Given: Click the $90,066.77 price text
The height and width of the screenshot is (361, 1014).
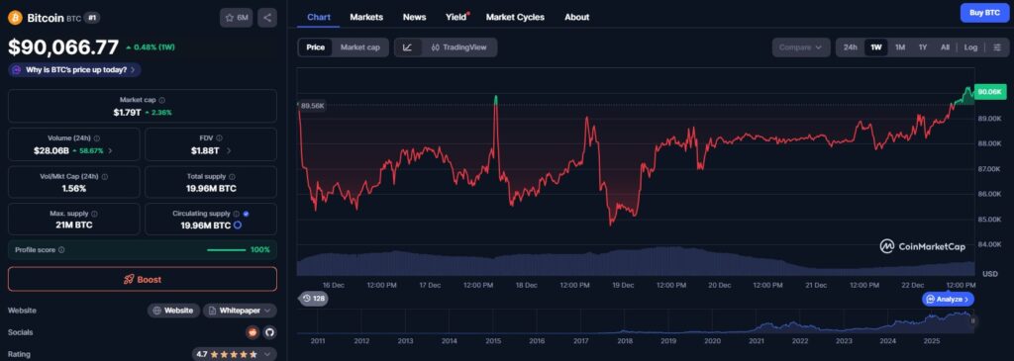Looking at the screenshot, I should [63, 47].
